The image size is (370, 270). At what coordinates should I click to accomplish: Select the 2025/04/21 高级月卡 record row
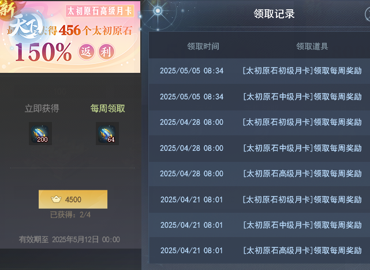[x=259, y=250]
